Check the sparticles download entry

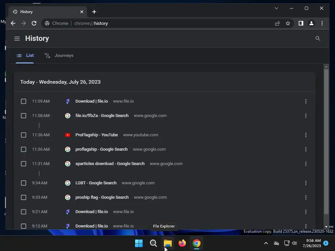[24, 164]
